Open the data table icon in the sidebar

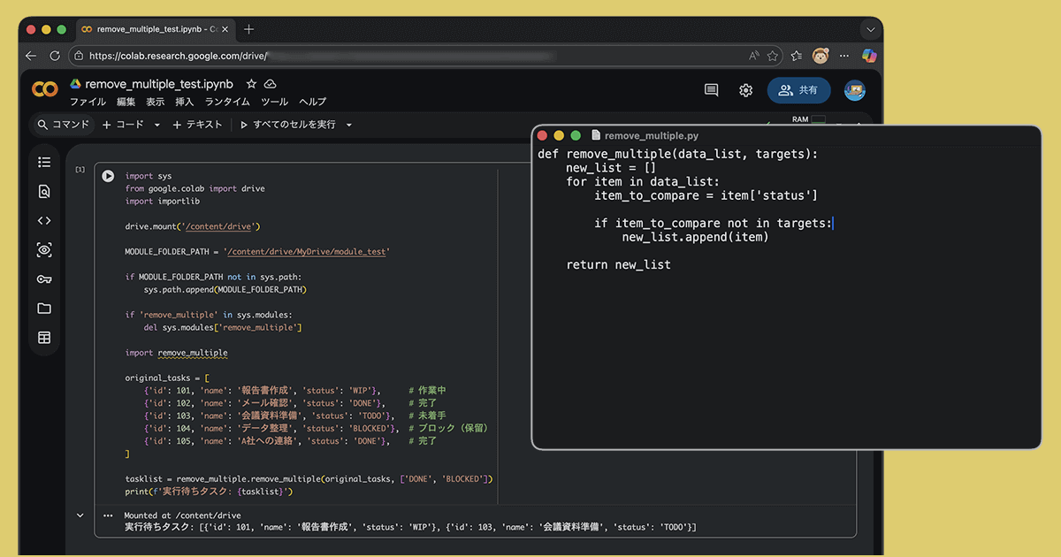(44, 337)
